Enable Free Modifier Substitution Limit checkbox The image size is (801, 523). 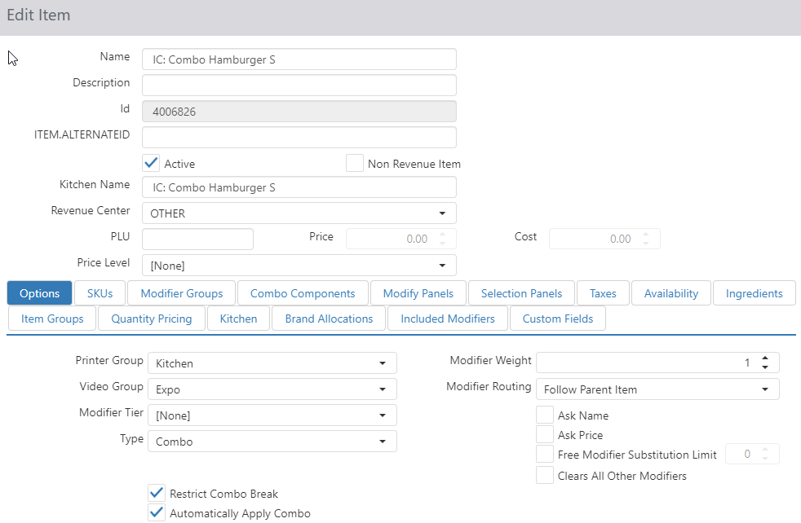pyautogui.click(x=545, y=454)
